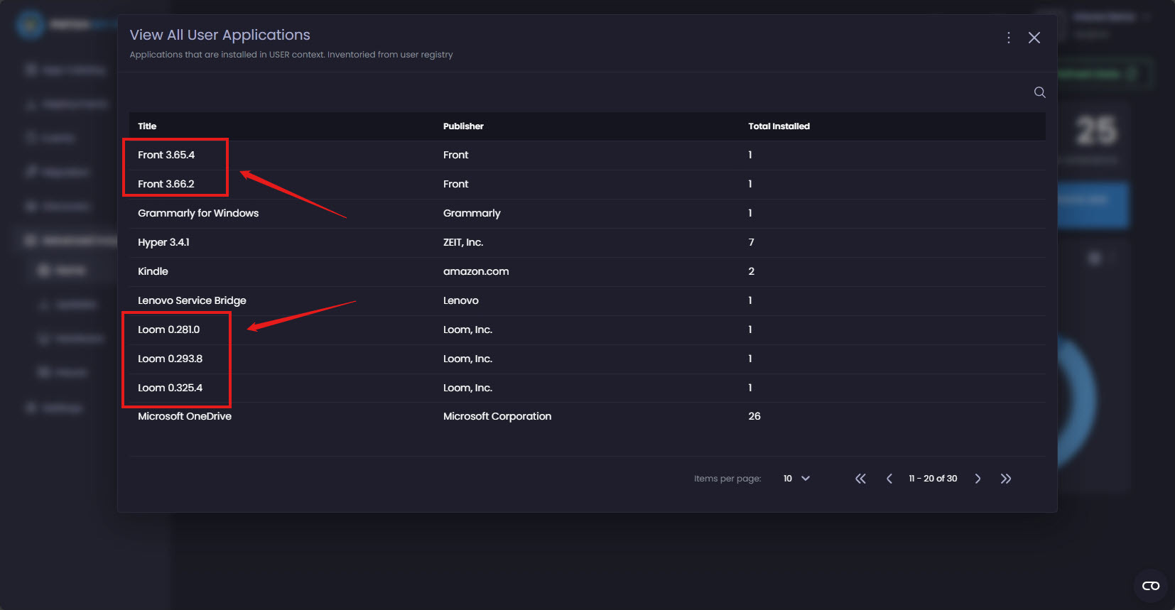Sort by the Publisher column header
1175x610 pixels.
point(463,126)
